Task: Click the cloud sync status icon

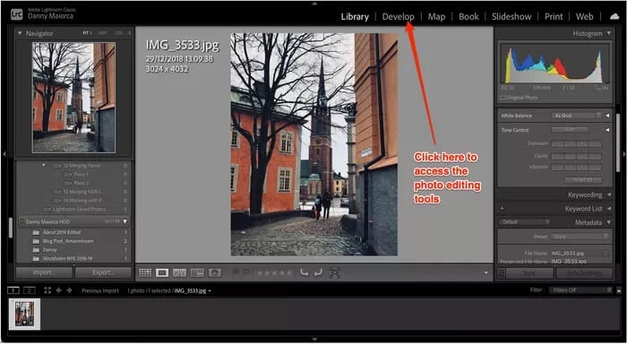Action: [x=614, y=16]
